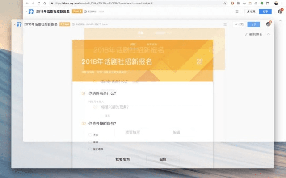Click the blue 分享 button in top bar
The width and height of the screenshot is (286, 178).
(266, 12)
